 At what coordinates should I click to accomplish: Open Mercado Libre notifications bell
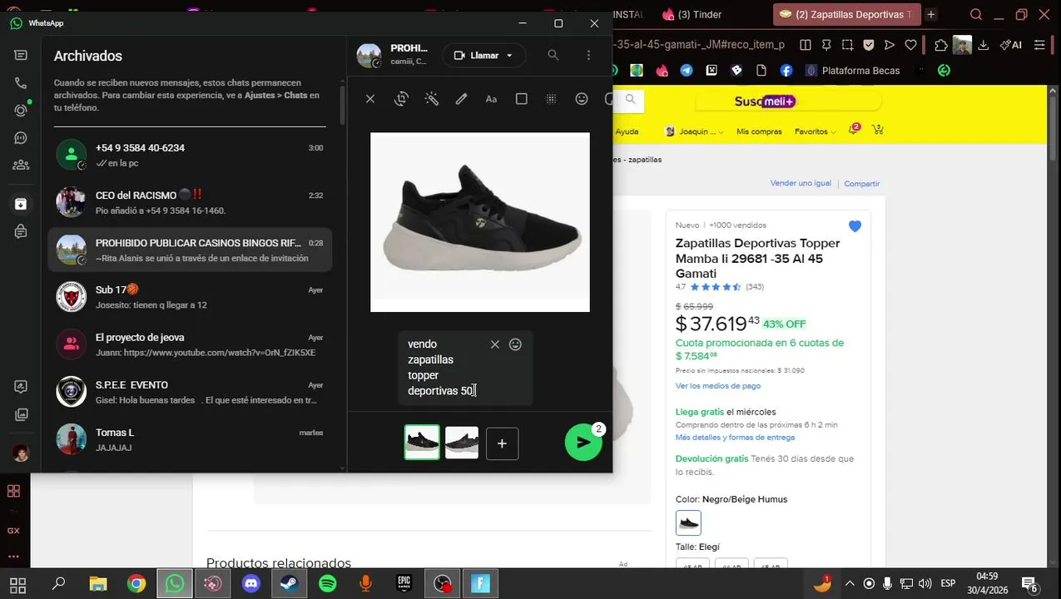pos(854,130)
